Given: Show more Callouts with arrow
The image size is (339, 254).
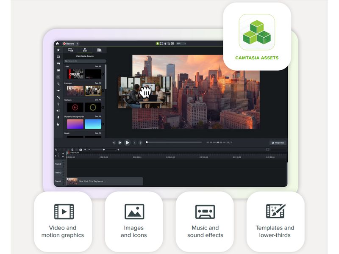Looking at the screenshot, I should pos(103,108).
